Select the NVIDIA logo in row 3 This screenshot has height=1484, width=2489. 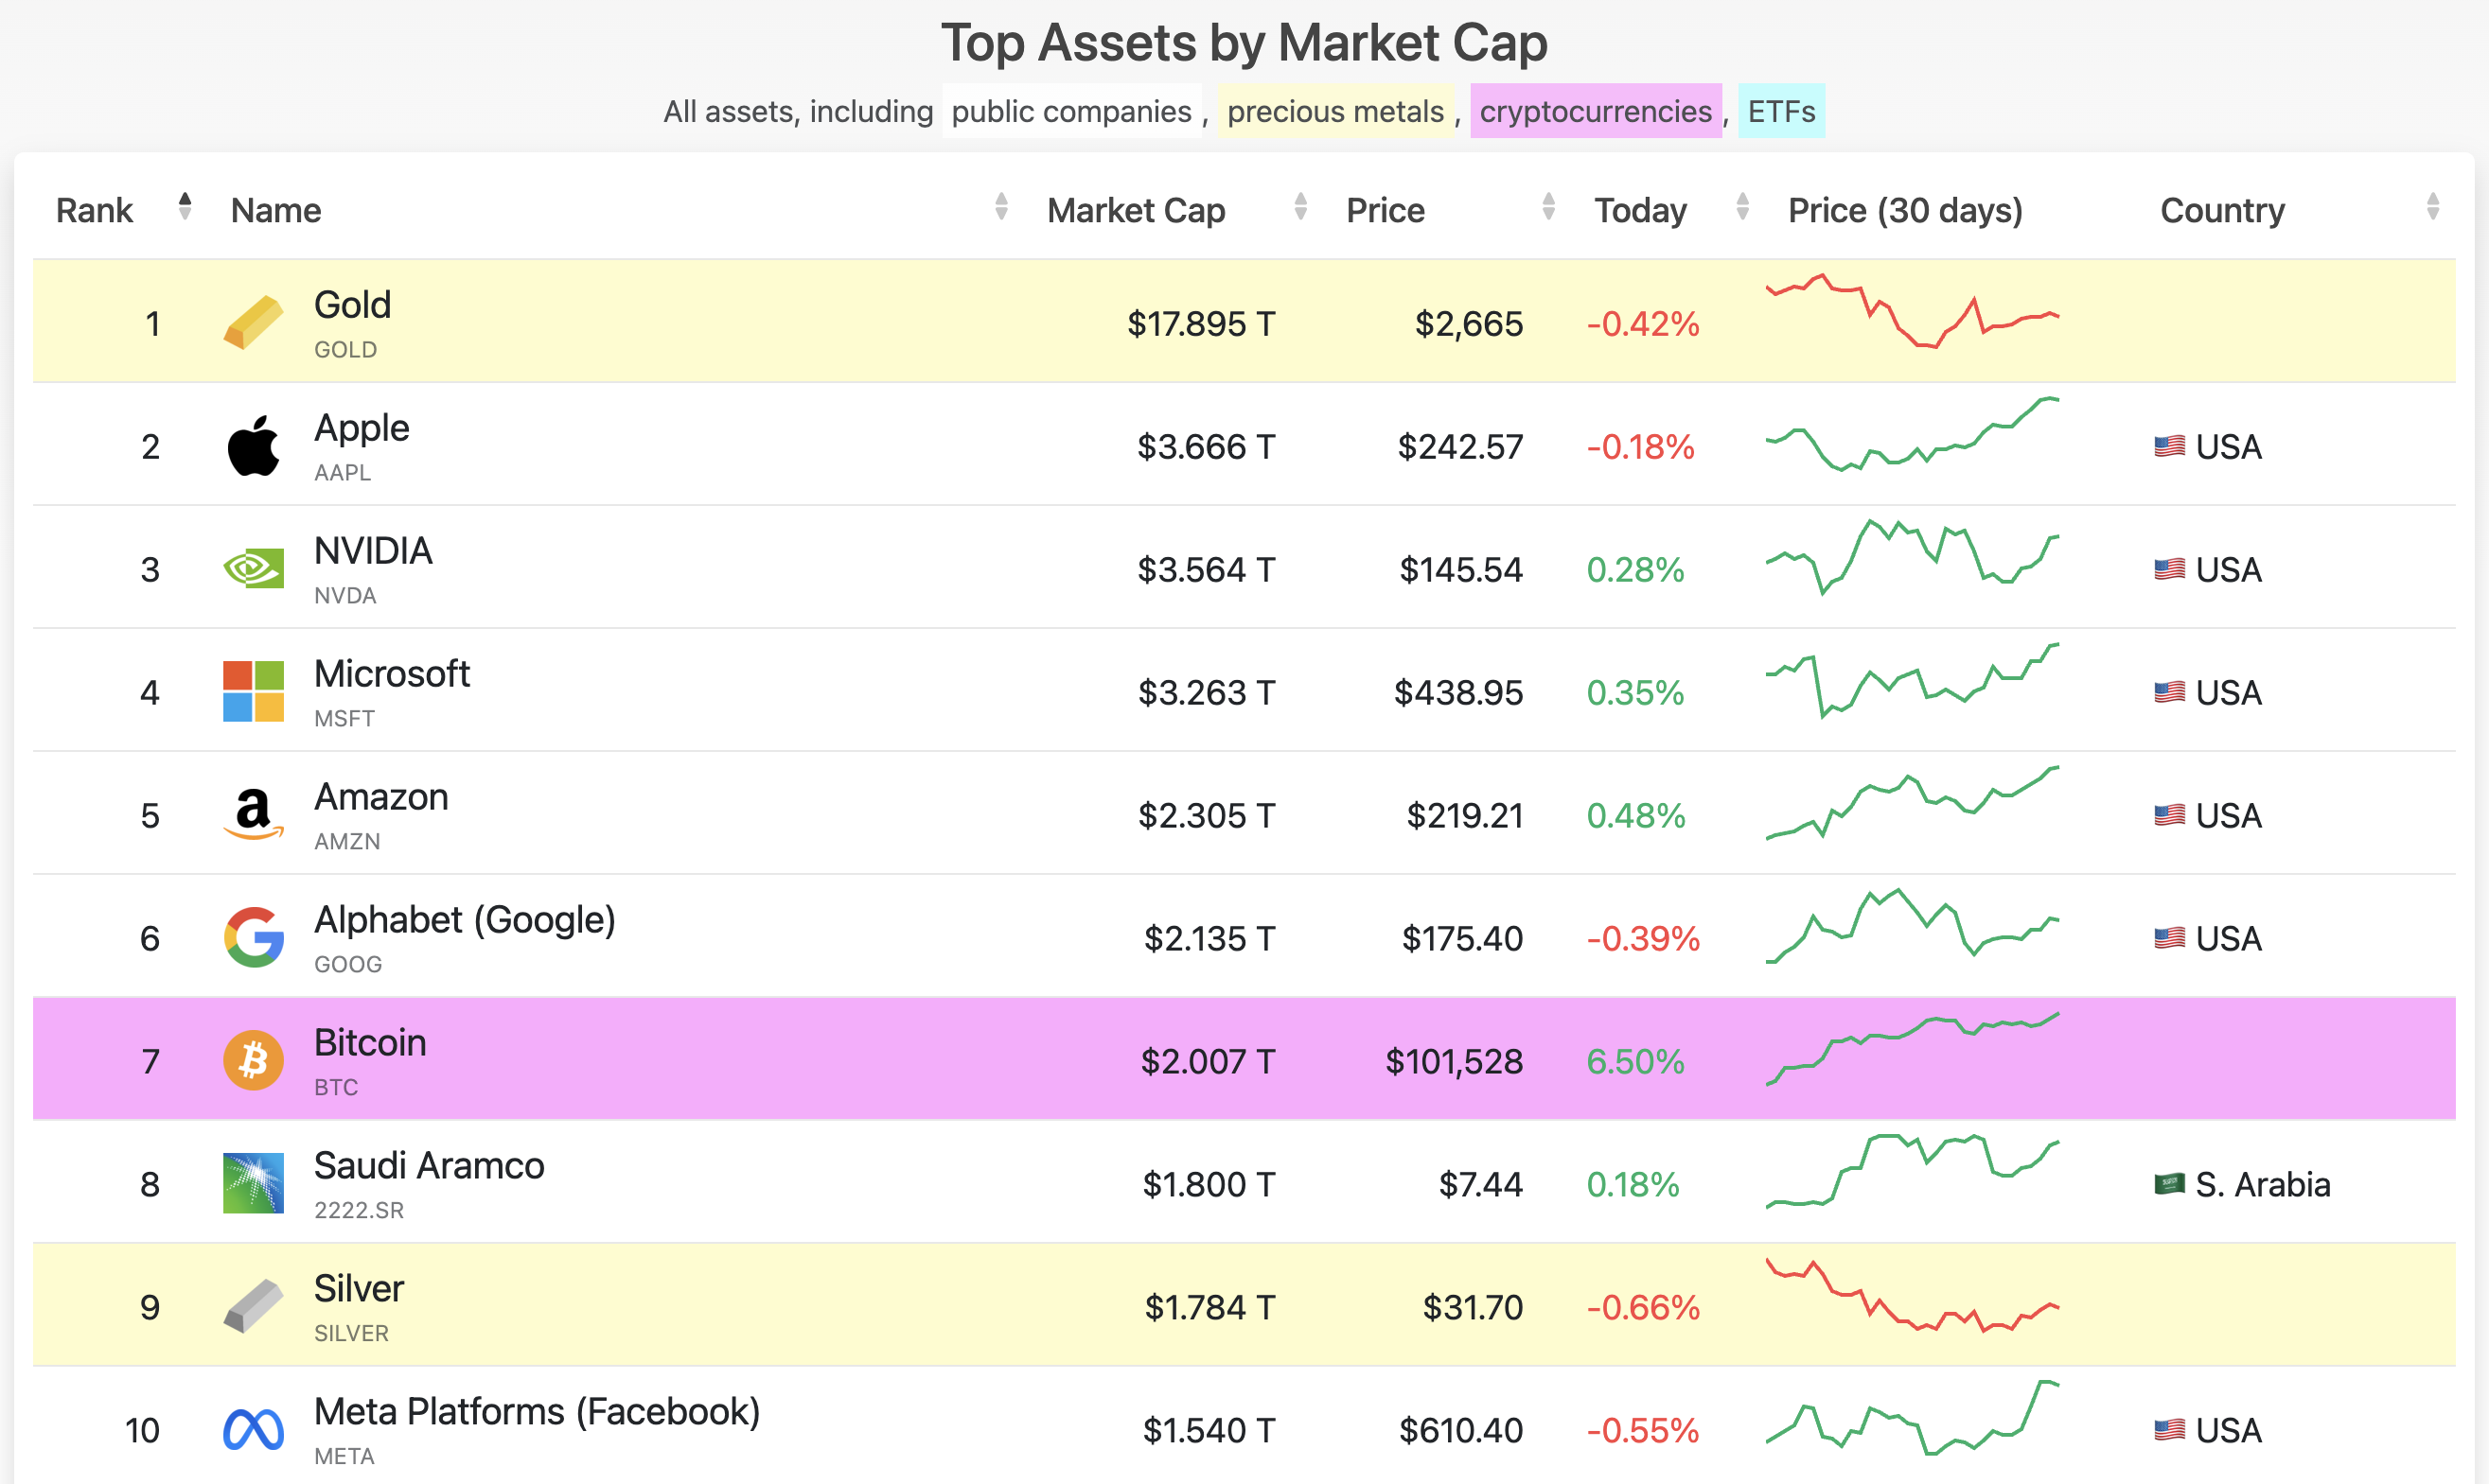point(253,568)
